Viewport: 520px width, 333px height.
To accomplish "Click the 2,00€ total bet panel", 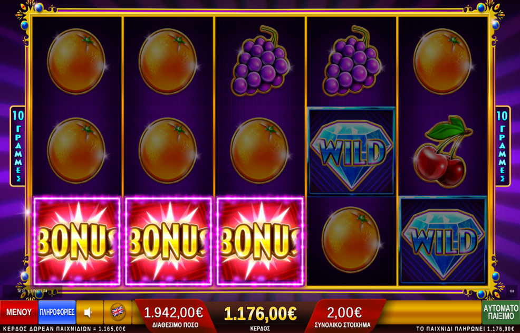I will pyautogui.click(x=344, y=316).
